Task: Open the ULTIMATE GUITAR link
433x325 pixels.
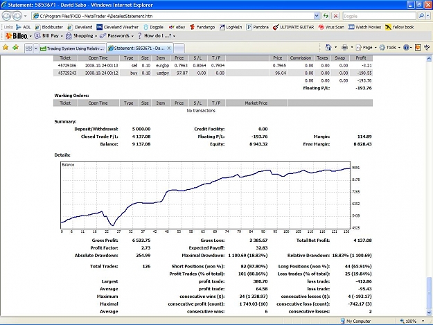Action: coord(293,27)
